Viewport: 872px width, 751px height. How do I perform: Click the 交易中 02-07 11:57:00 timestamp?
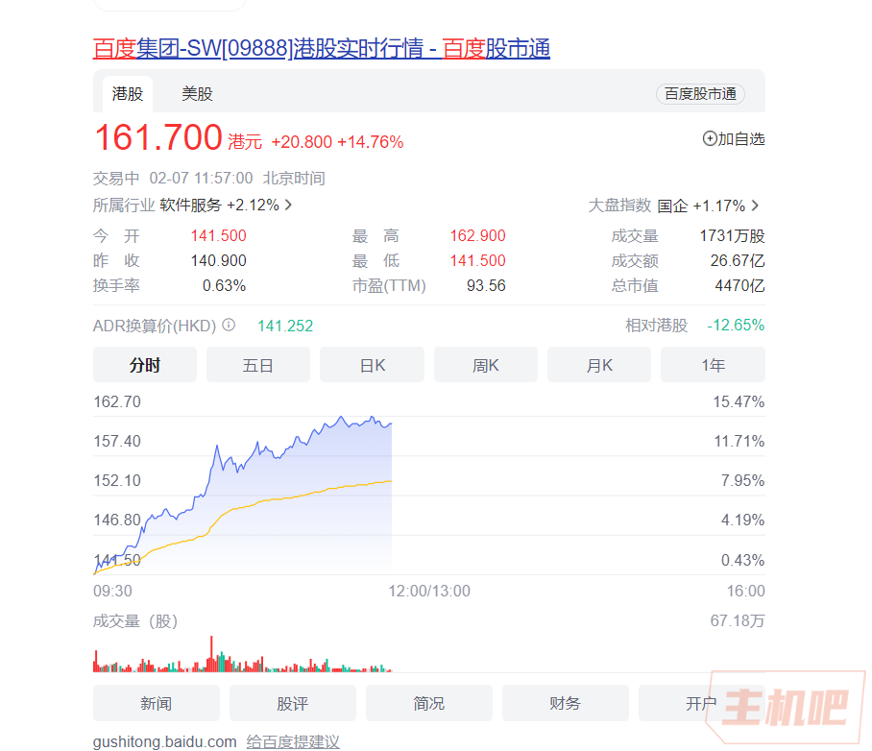[209, 178]
